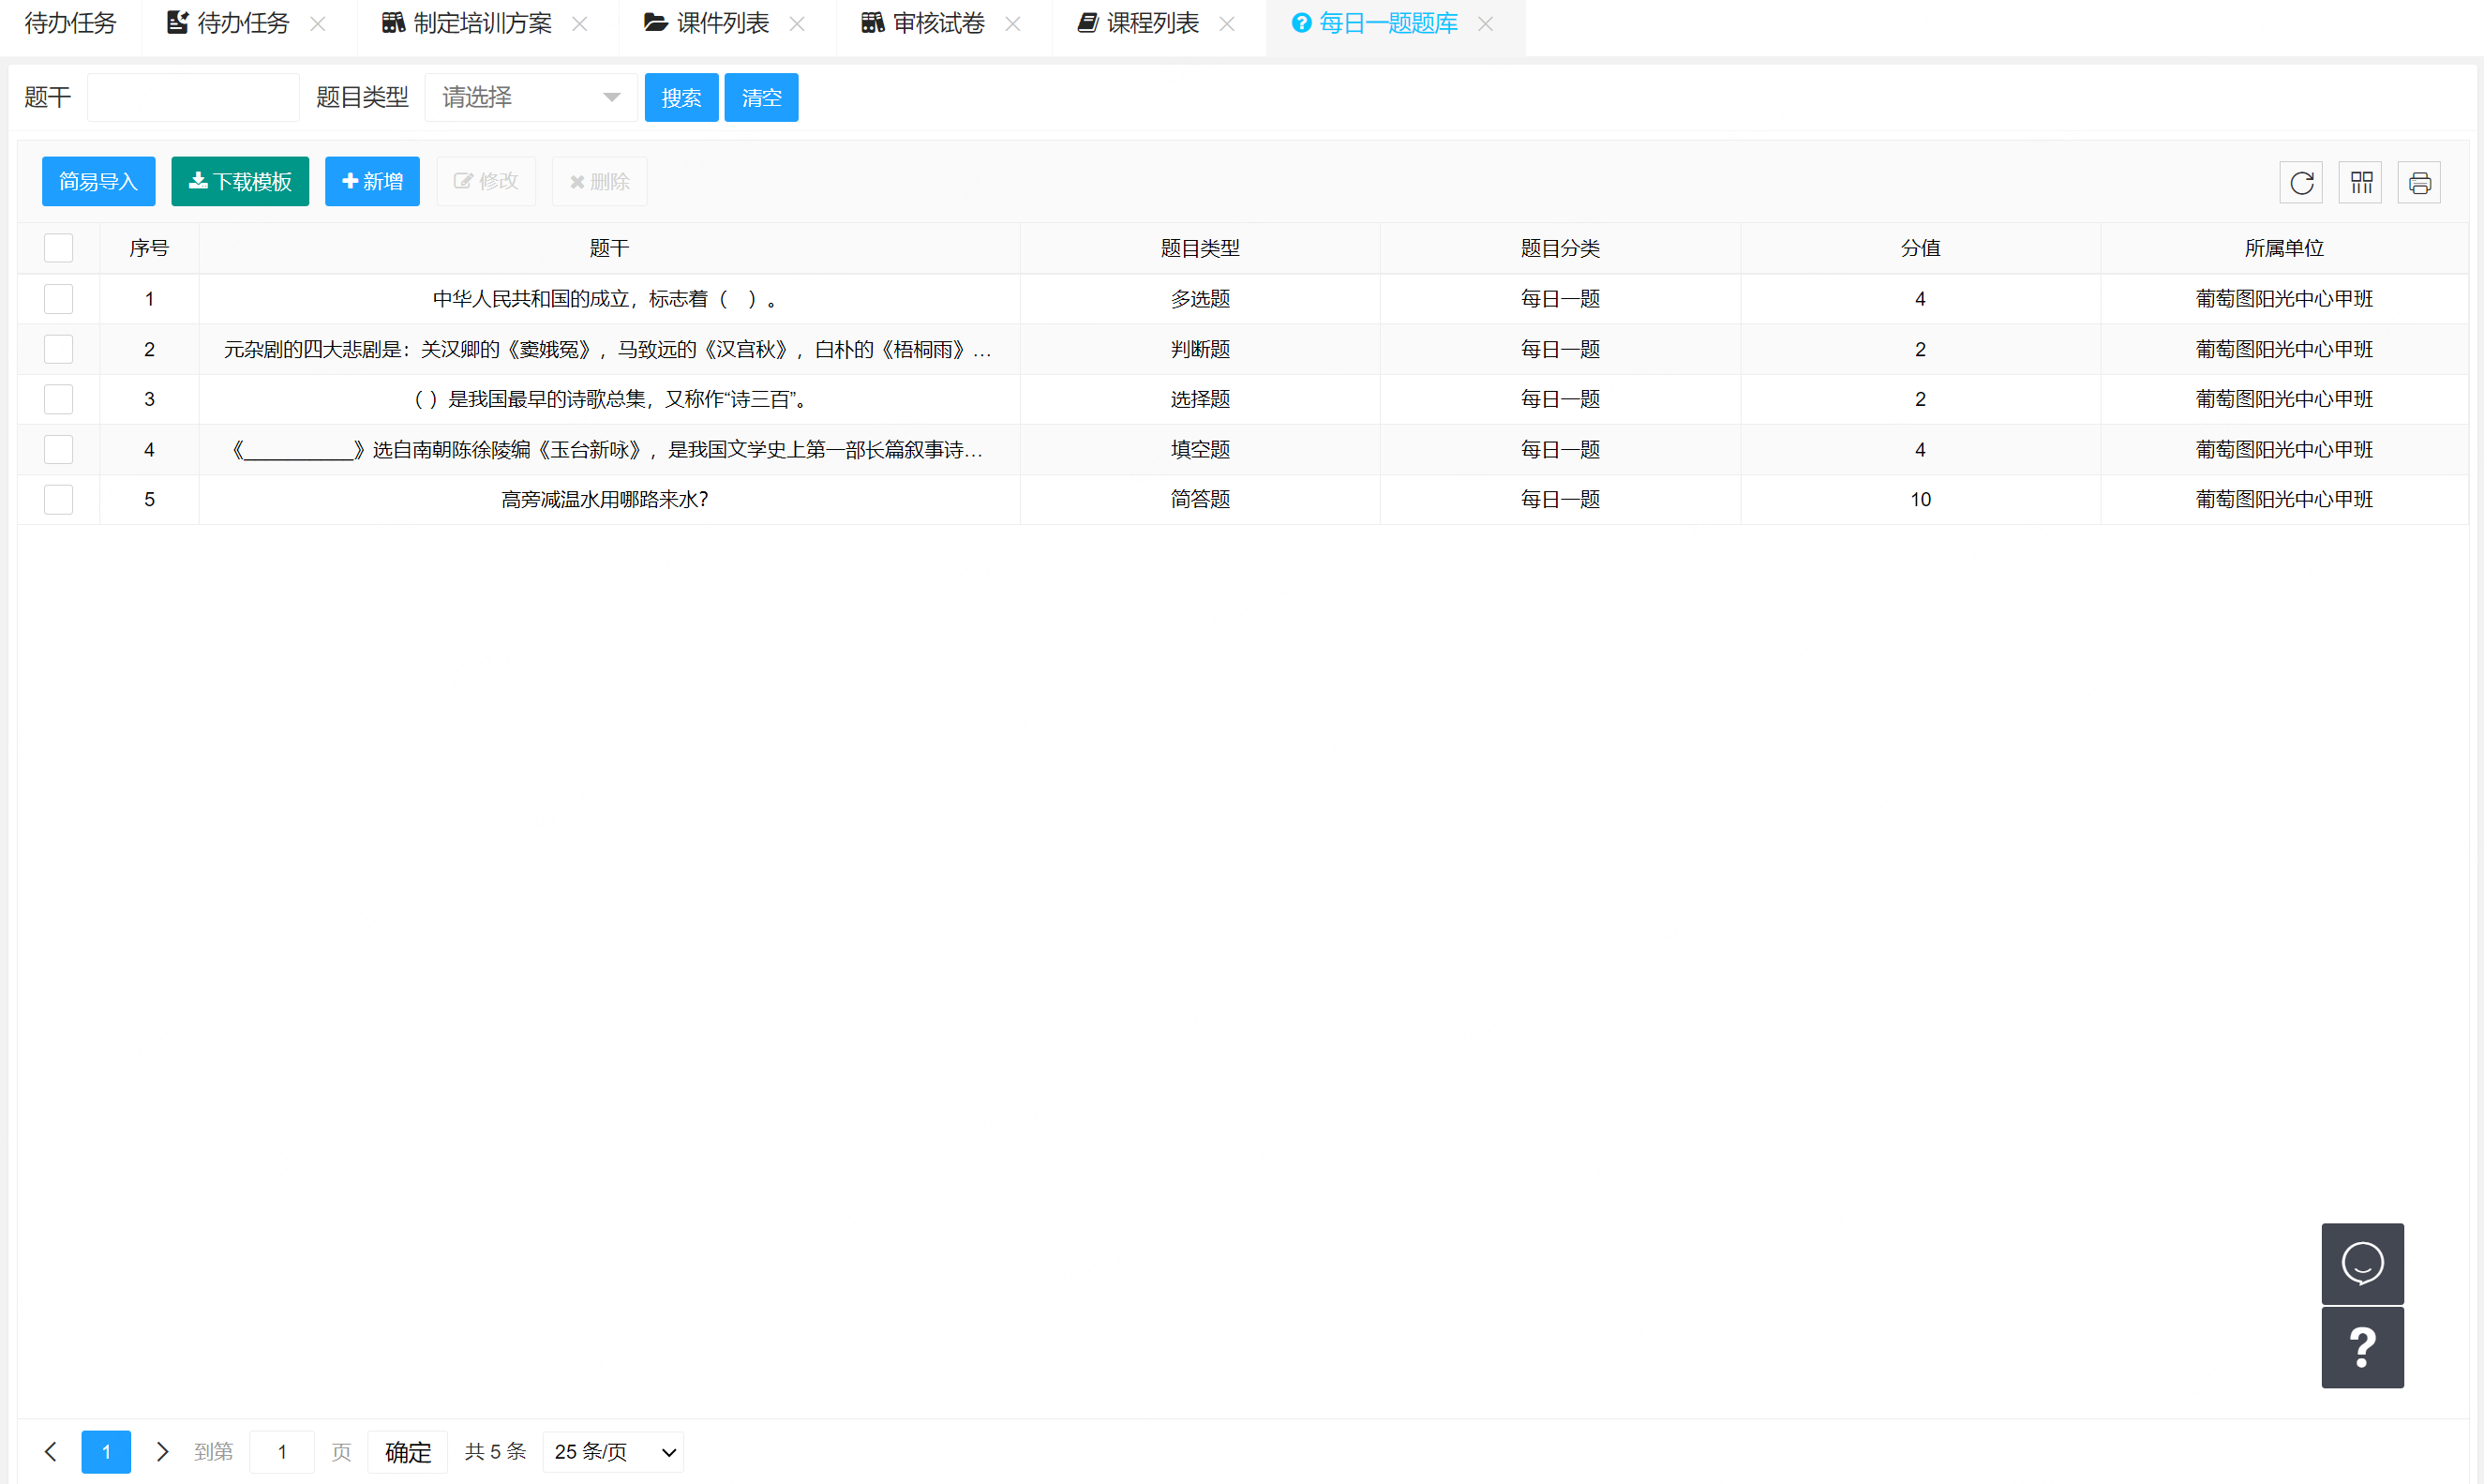
Task: Toggle the select-all header checkbox
Action: click(59, 247)
